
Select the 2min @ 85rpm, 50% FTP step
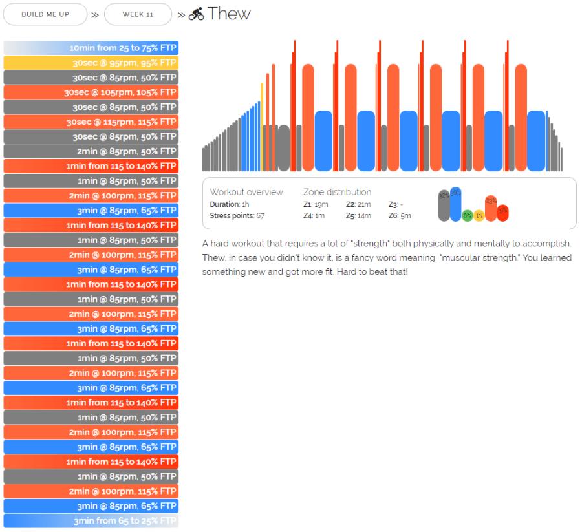(91, 151)
